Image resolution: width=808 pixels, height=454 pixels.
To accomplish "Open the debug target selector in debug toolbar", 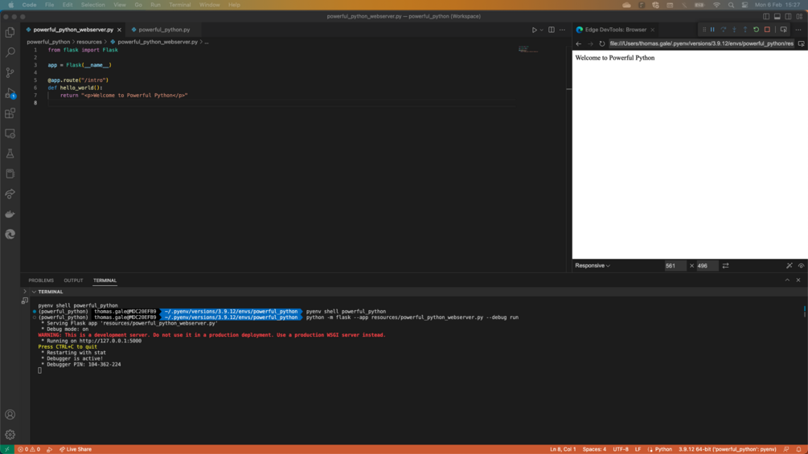I will (x=783, y=30).
